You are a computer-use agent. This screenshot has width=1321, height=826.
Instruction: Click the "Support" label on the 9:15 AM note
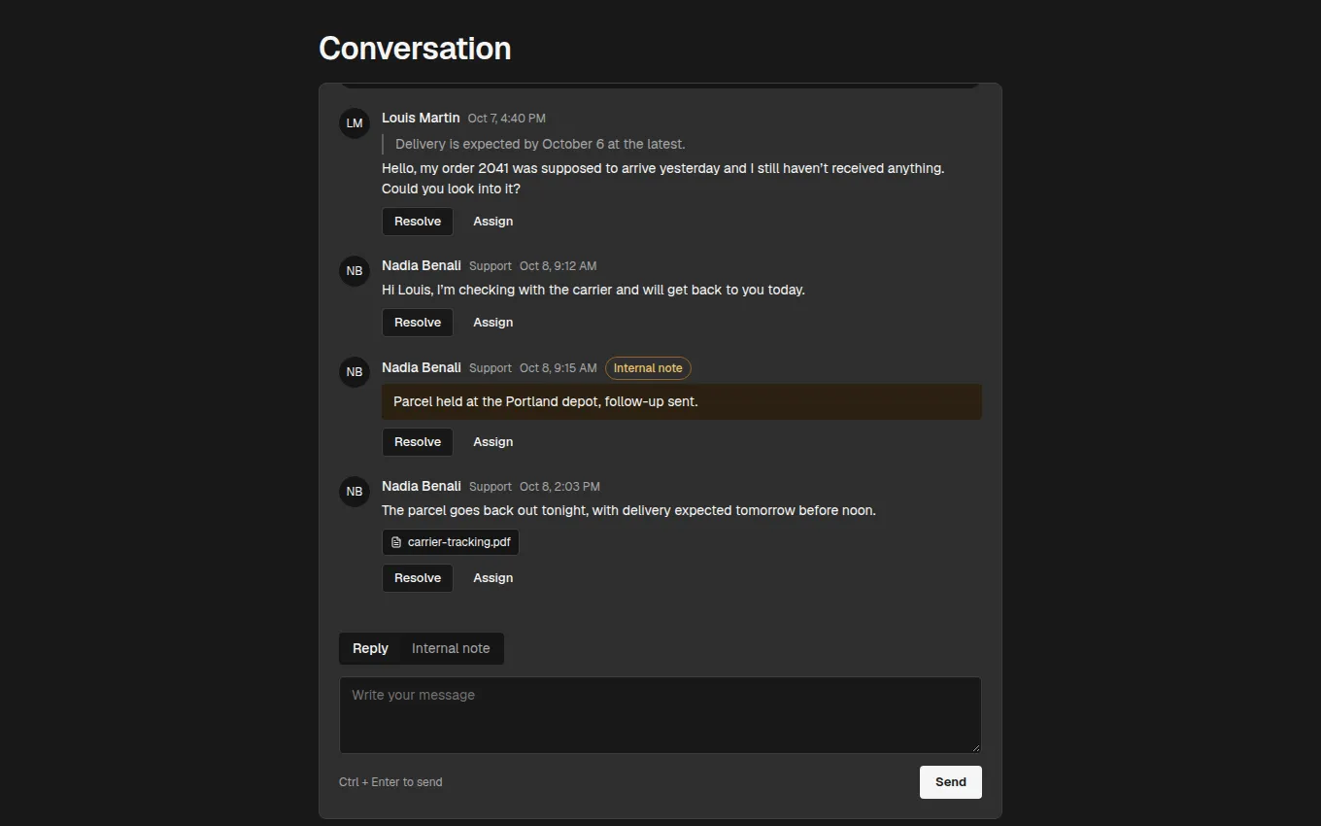491,368
